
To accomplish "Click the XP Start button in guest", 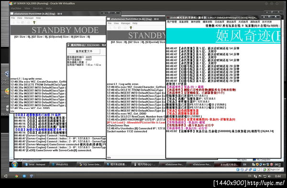I will click(14, 165).
